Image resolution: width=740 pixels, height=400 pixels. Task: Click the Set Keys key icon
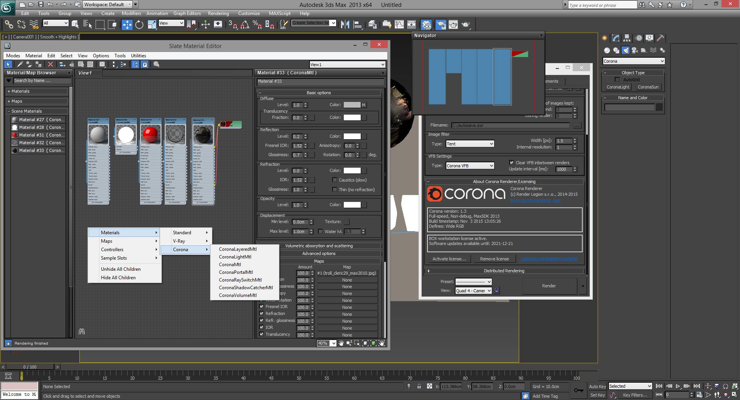pyautogui.click(x=579, y=390)
